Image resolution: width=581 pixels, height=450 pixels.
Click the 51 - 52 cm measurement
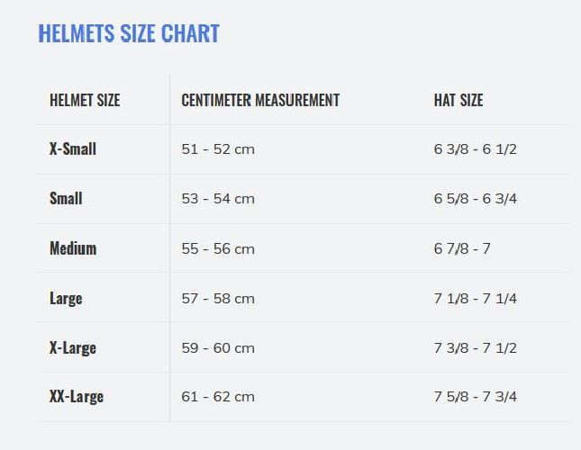[x=218, y=149]
